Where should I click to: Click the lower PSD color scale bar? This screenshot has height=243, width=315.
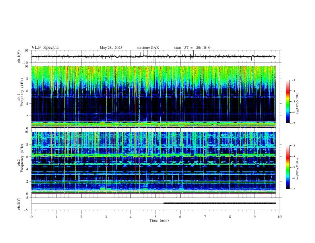[288, 167]
